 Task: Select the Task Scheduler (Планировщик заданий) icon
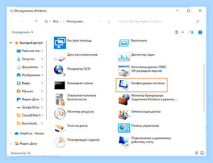60,142
